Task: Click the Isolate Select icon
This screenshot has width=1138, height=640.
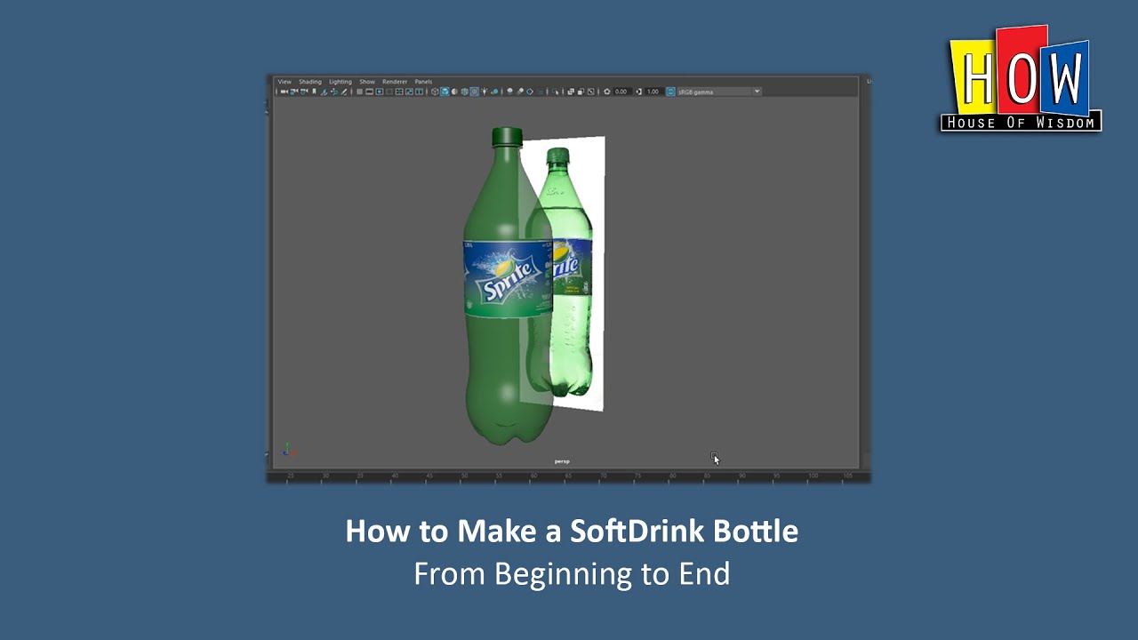Action: pos(555,92)
